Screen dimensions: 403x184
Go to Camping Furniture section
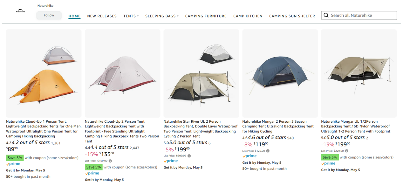click(206, 16)
